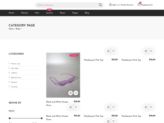The image size is (164, 123).
Task: Open the Shoes menu
Action: point(63,13)
